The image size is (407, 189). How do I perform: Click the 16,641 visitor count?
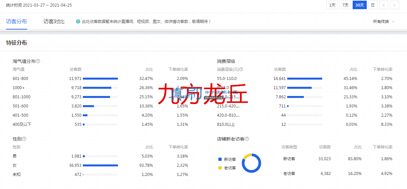click(x=280, y=79)
